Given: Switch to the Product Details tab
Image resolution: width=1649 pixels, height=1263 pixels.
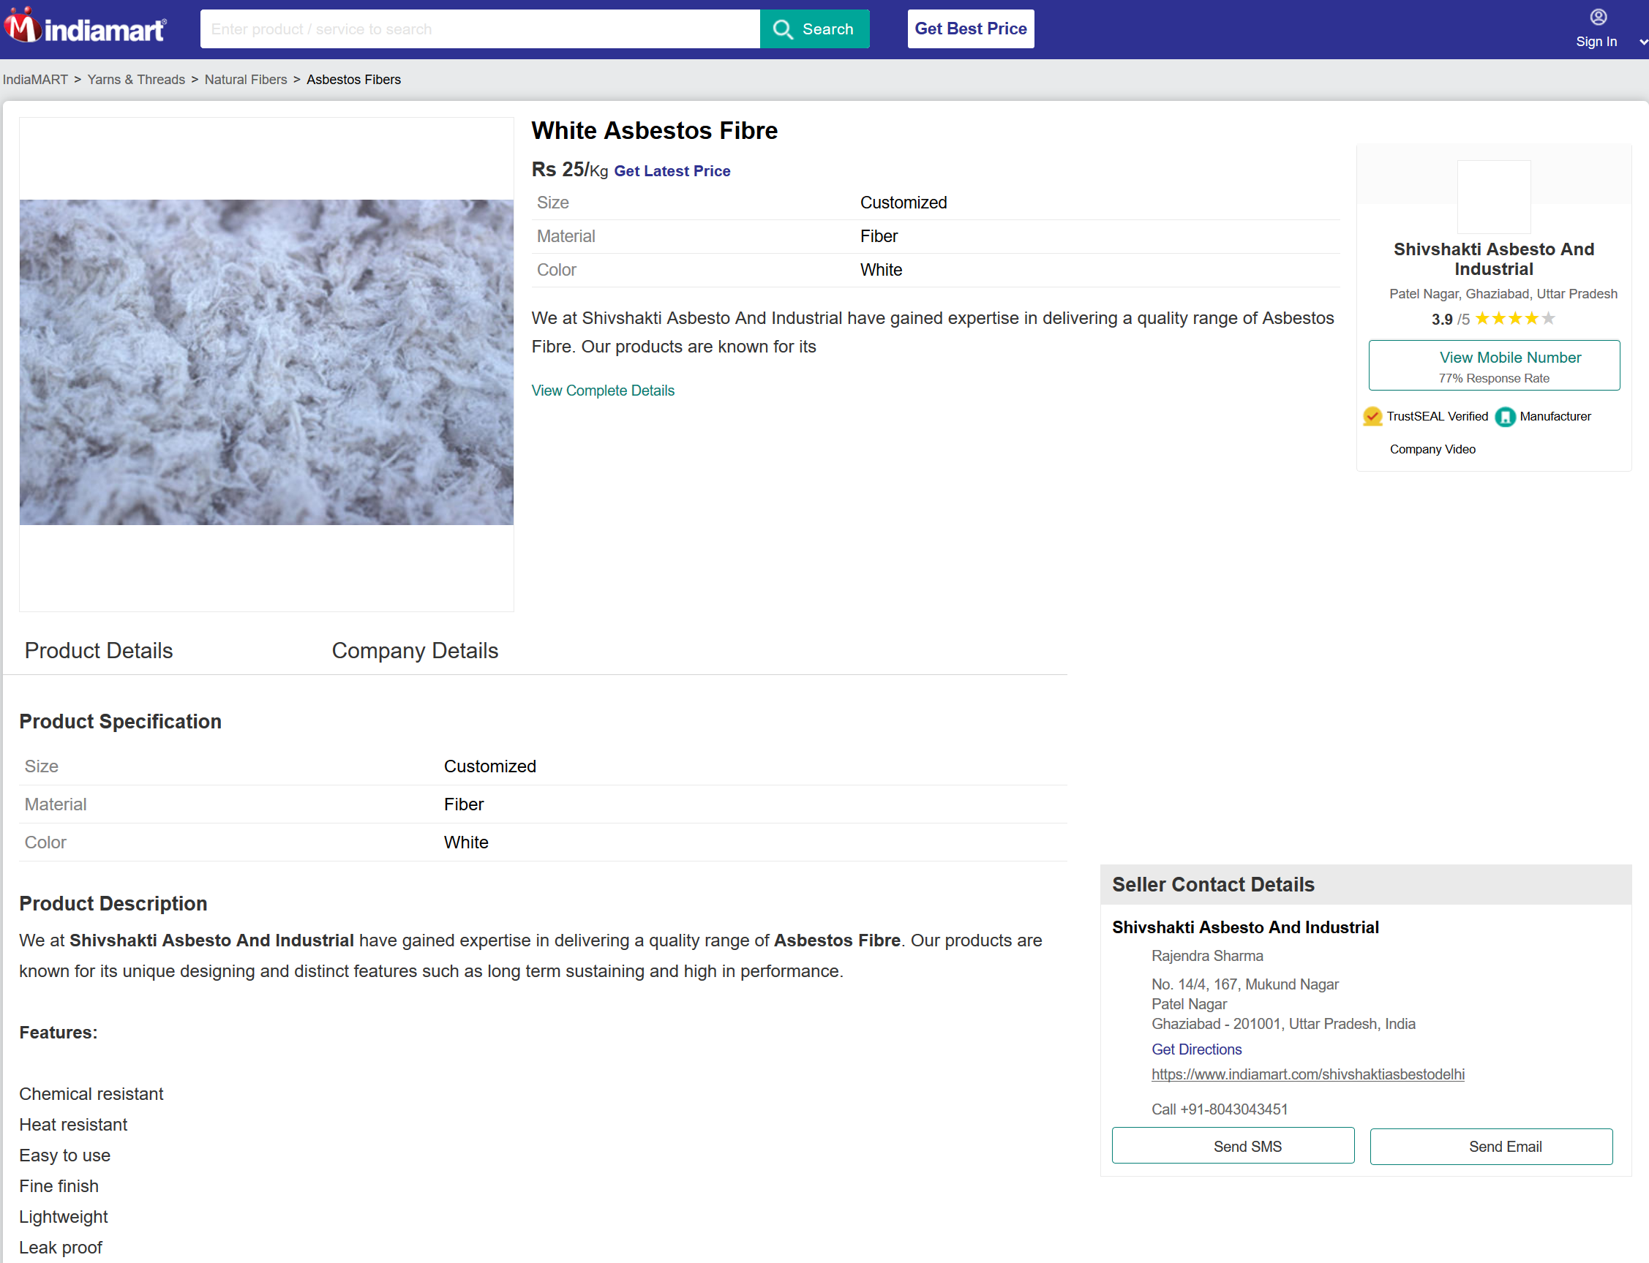Looking at the screenshot, I should pos(99,651).
